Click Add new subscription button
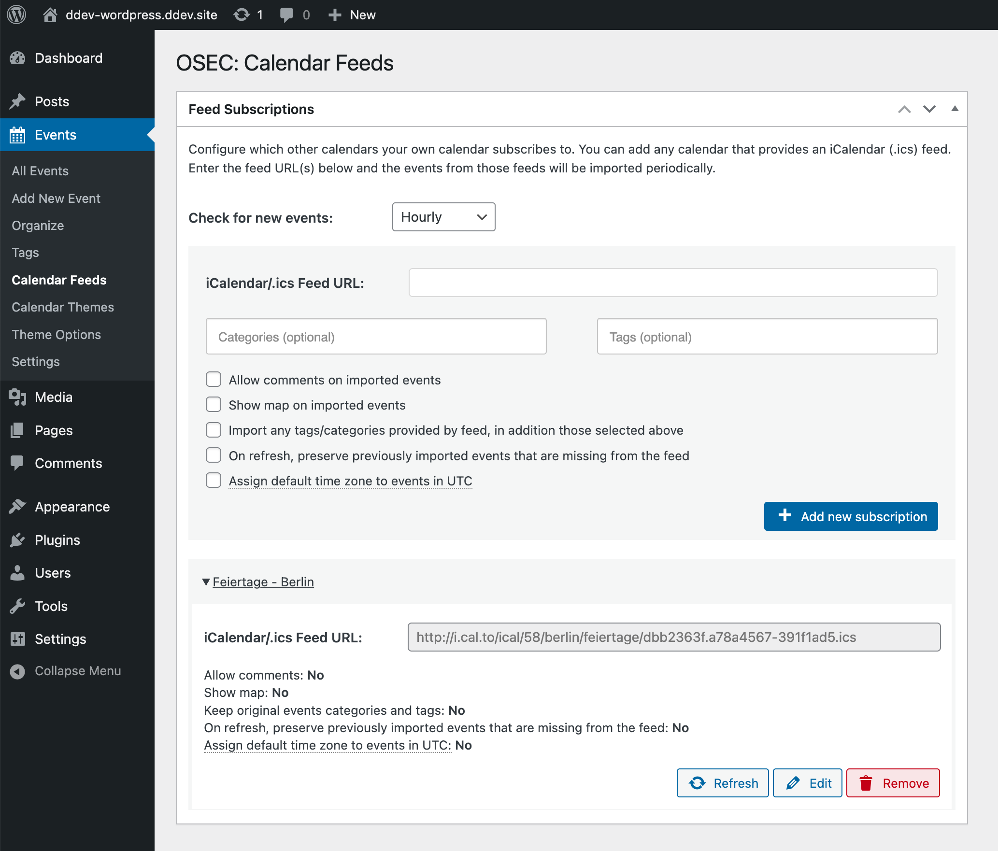This screenshot has height=851, width=998. (x=851, y=516)
